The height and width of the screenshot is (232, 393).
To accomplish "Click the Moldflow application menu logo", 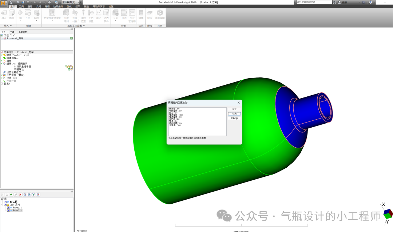I will point(4,4).
